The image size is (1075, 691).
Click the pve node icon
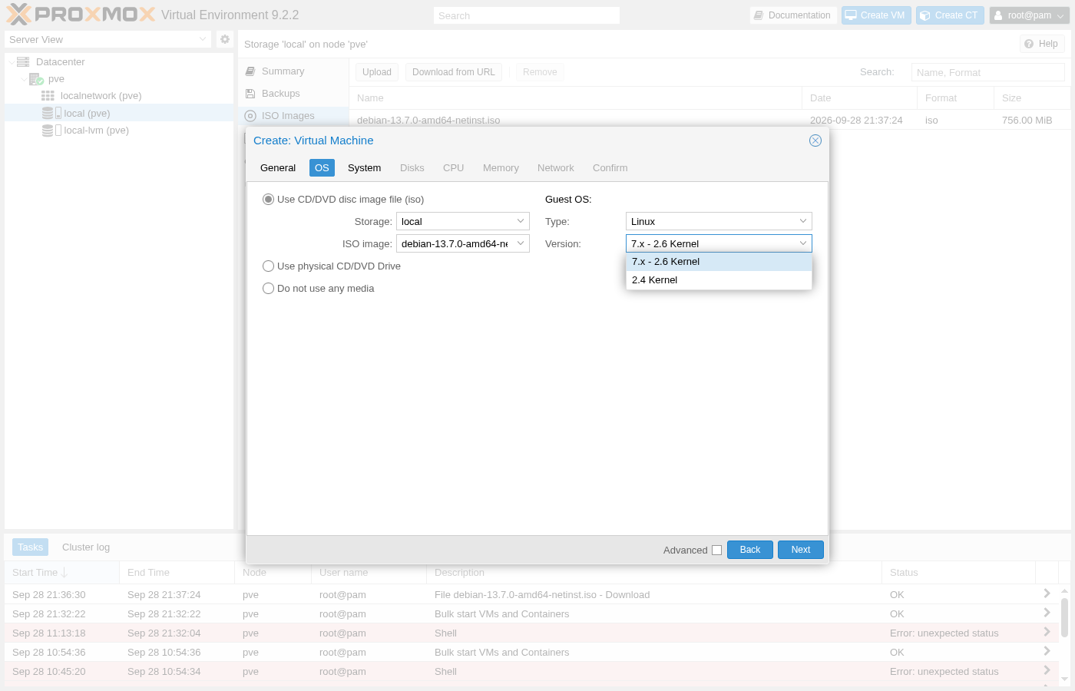[36, 79]
